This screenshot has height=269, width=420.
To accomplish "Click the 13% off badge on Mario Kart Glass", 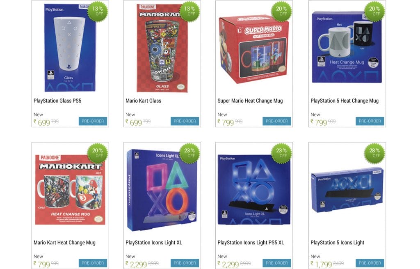I will click(x=189, y=11).
